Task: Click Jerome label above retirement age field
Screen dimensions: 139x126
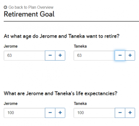Action: coord(11,46)
